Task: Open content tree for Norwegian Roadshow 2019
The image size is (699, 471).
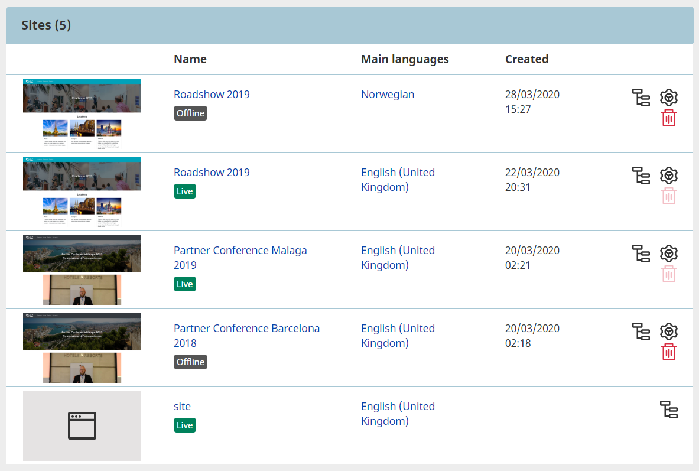Action: [x=641, y=98]
